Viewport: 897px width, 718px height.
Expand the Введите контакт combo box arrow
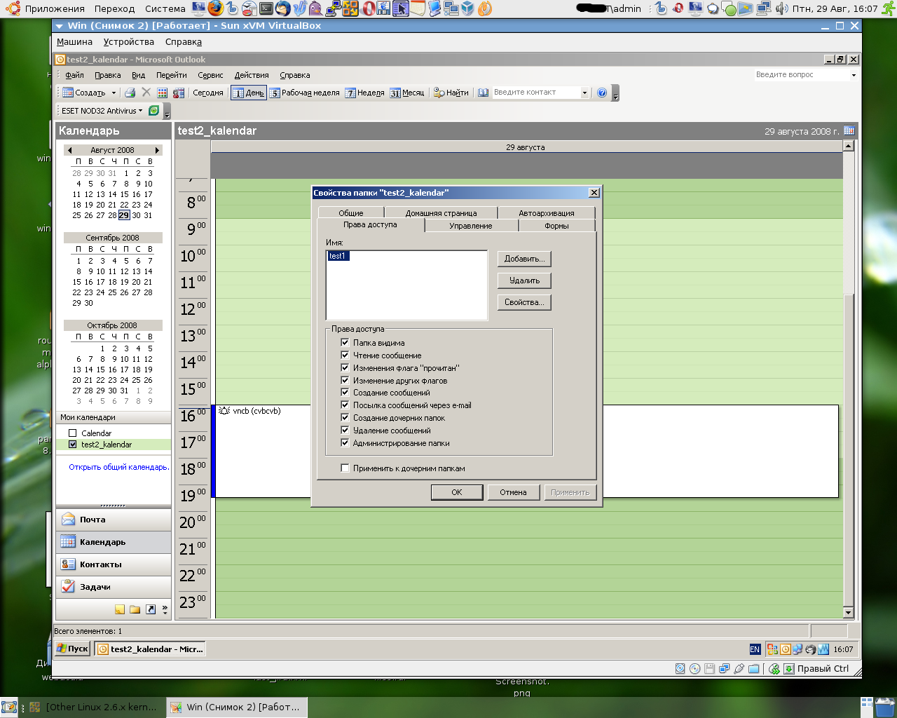[x=584, y=93]
